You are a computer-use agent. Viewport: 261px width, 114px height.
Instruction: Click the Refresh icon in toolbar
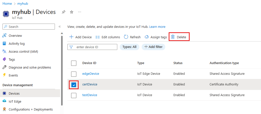(x=126, y=37)
